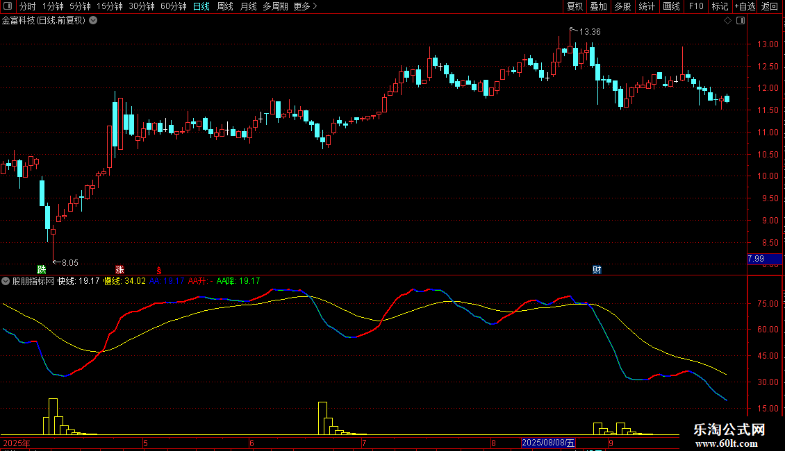The width and height of the screenshot is (785, 451).
Task: Open the 统计 statistics tool
Action: [647, 6]
